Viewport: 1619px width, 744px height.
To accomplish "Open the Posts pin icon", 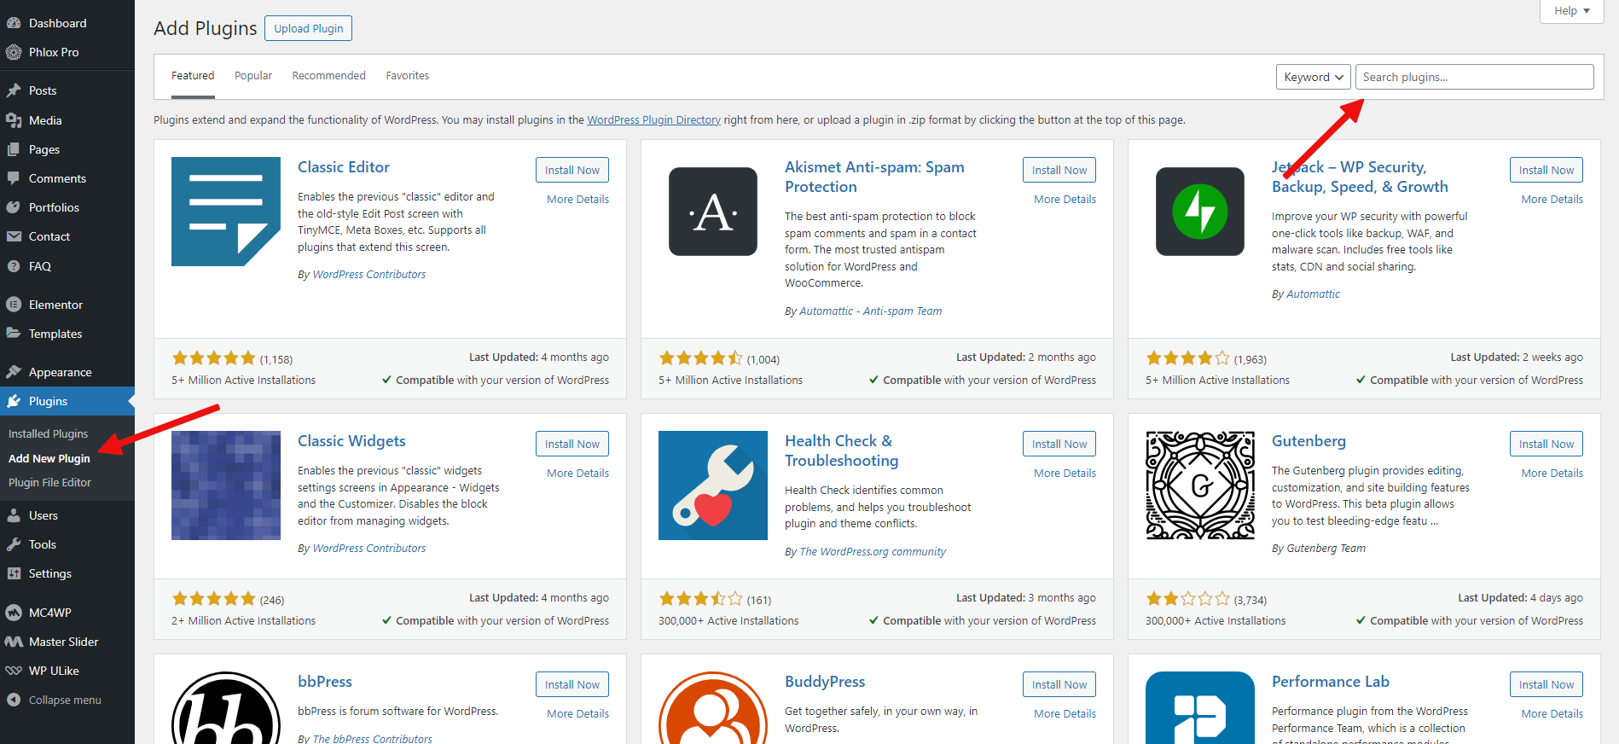I will pyautogui.click(x=14, y=90).
